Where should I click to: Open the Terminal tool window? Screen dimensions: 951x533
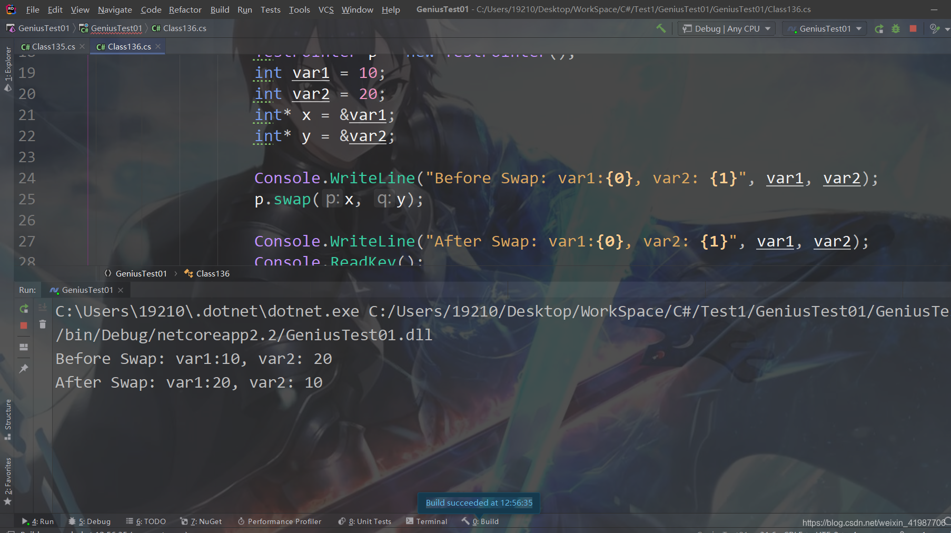pyautogui.click(x=427, y=521)
